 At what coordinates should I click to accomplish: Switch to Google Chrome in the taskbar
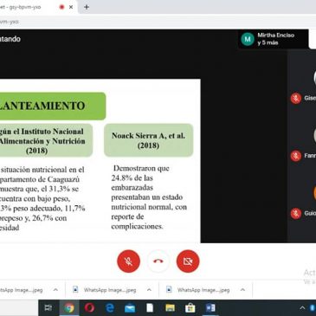click(x=69, y=308)
